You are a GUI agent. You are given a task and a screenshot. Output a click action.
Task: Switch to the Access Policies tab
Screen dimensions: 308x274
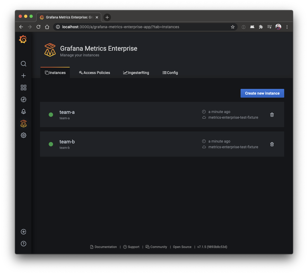[x=94, y=73]
